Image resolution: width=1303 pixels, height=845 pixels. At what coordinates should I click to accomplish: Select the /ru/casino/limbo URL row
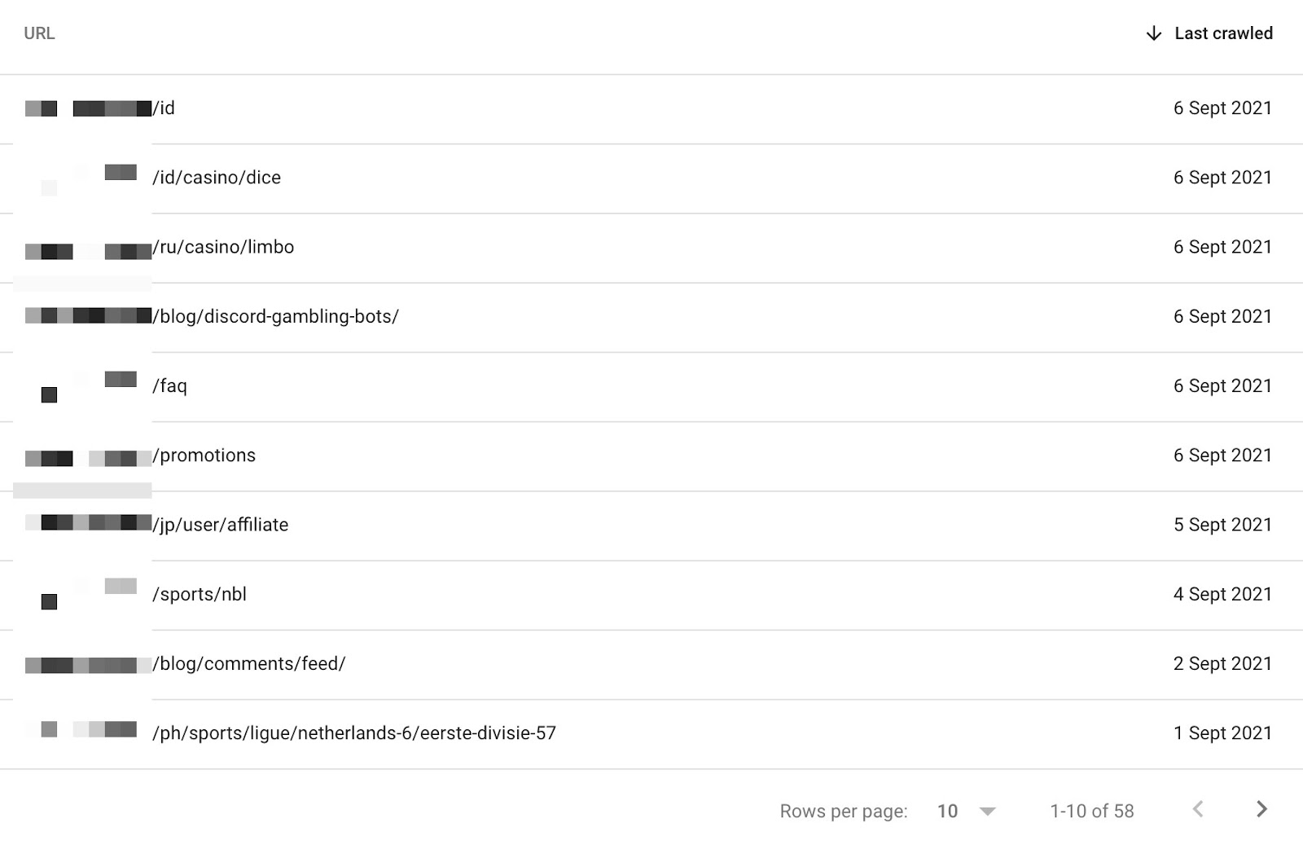coord(223,247)
